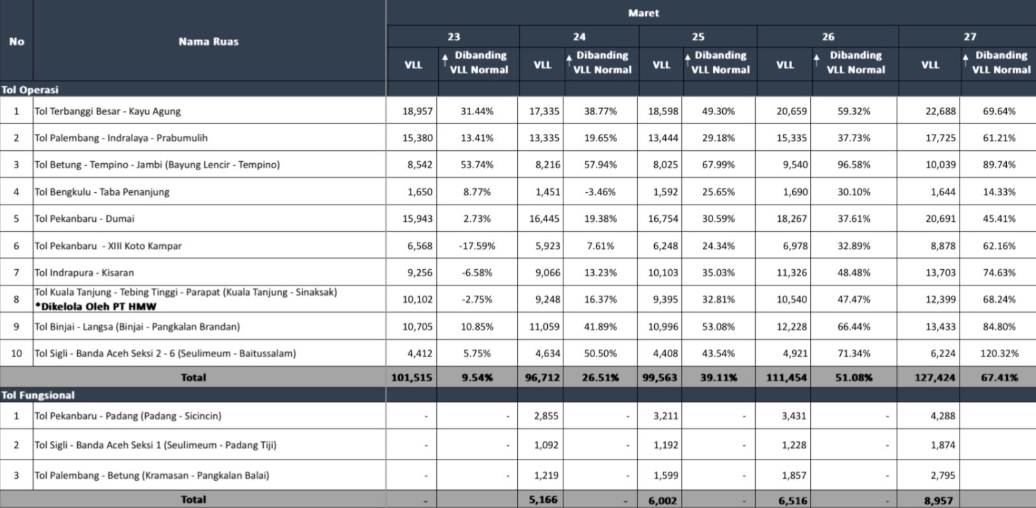Select the 127,424 total VLL cell
Image resolution: width=1036 pixels, height=508 pixels.
[934, 377]
